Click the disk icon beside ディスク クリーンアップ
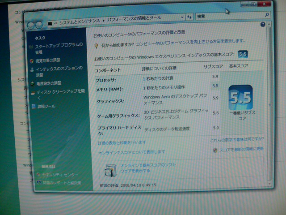The width and height of the screenshot is (286, 215). (x=33, y=93)
